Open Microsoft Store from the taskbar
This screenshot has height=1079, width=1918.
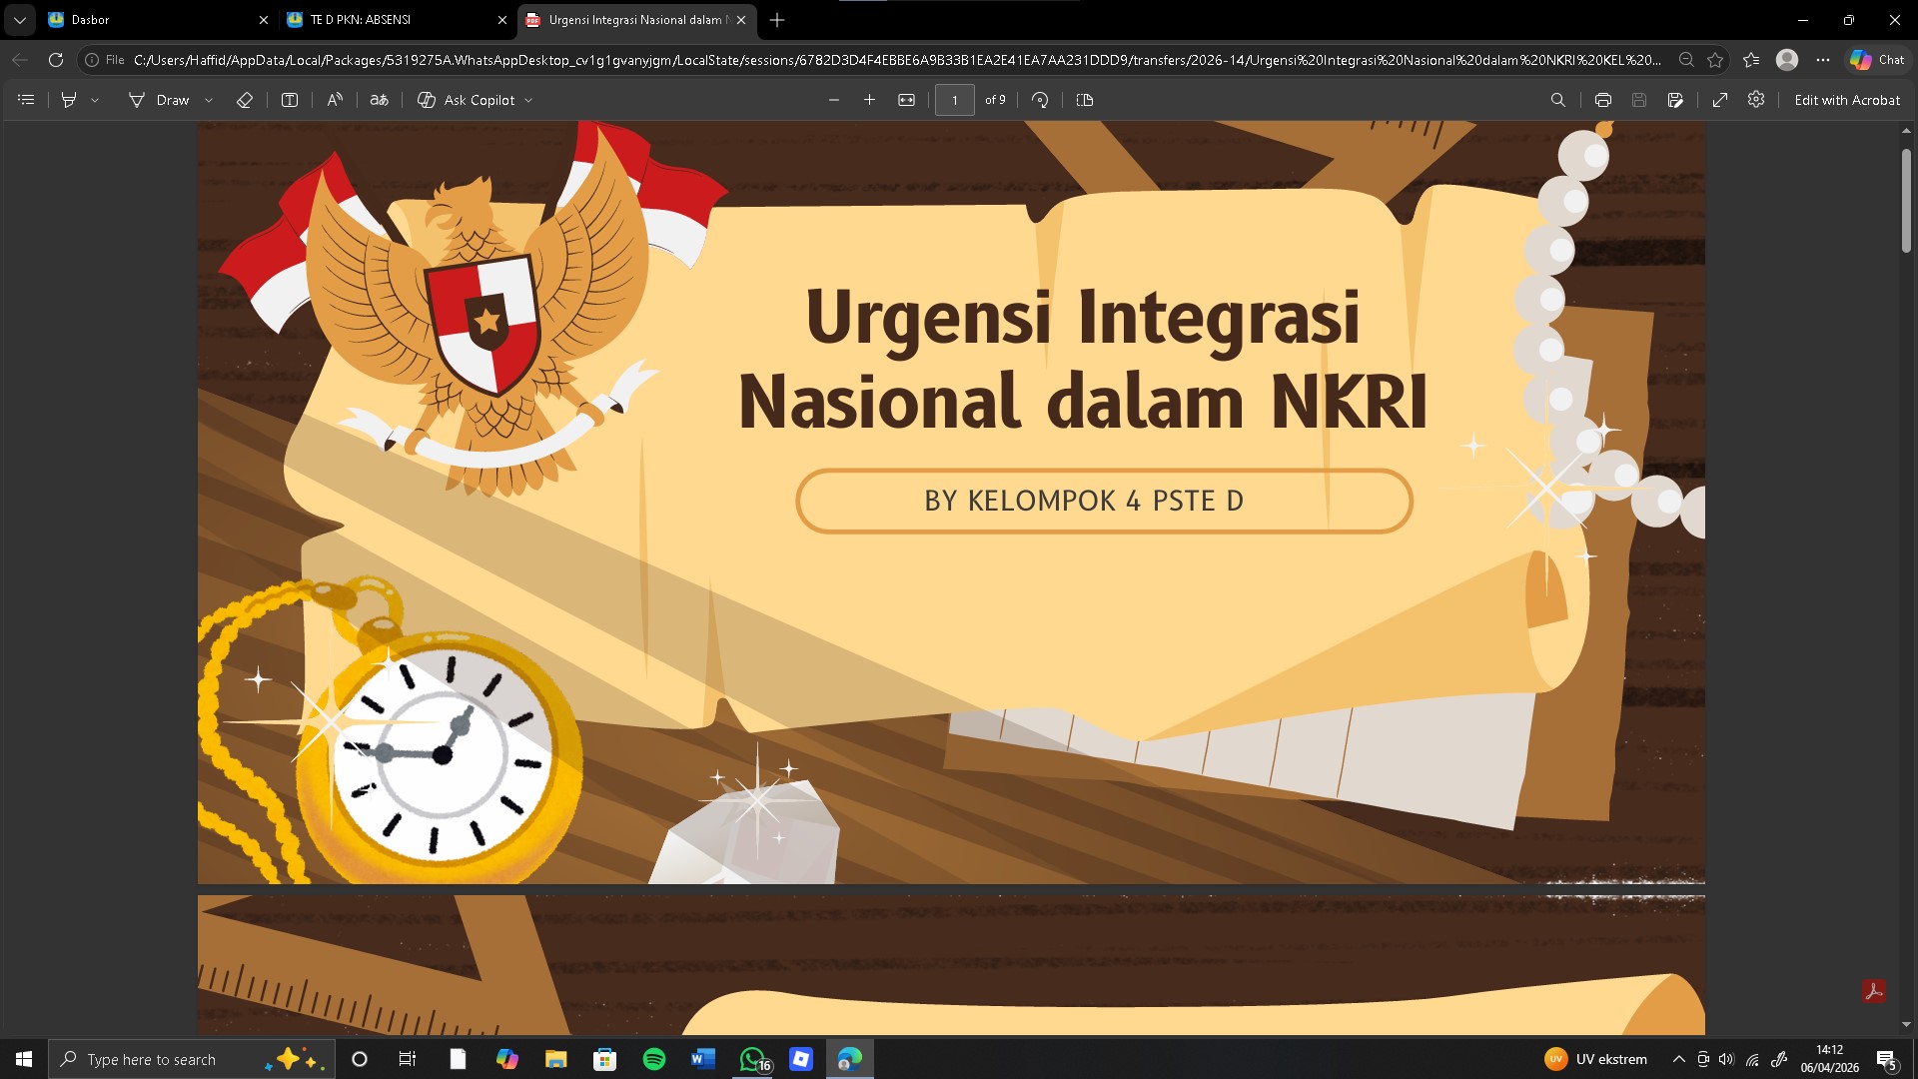(x=604, y=1059)
